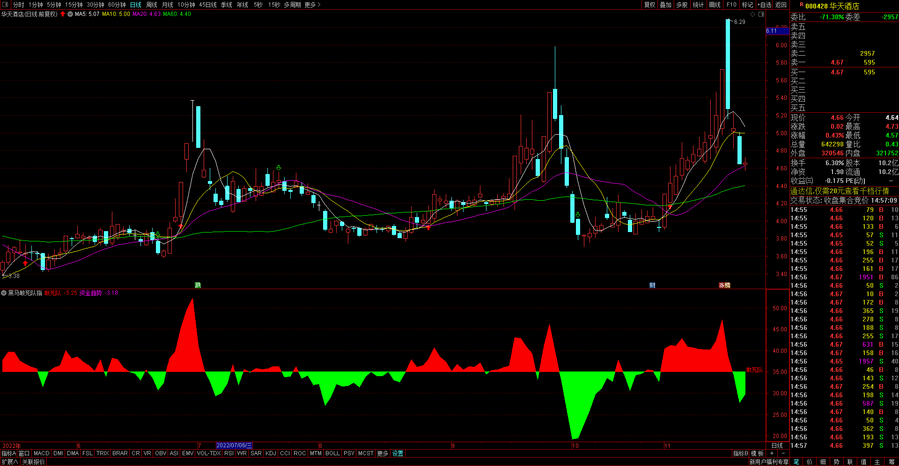Select 15分钟 period
The width and height of the screenshot is (899, 466).
(x=74, y=5)
